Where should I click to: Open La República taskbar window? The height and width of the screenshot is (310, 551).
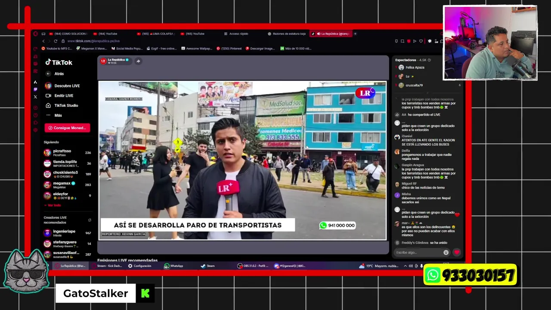[x=70, y=266]
